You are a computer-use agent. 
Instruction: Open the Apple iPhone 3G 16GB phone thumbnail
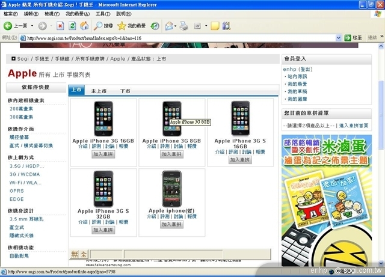[103, 118]
